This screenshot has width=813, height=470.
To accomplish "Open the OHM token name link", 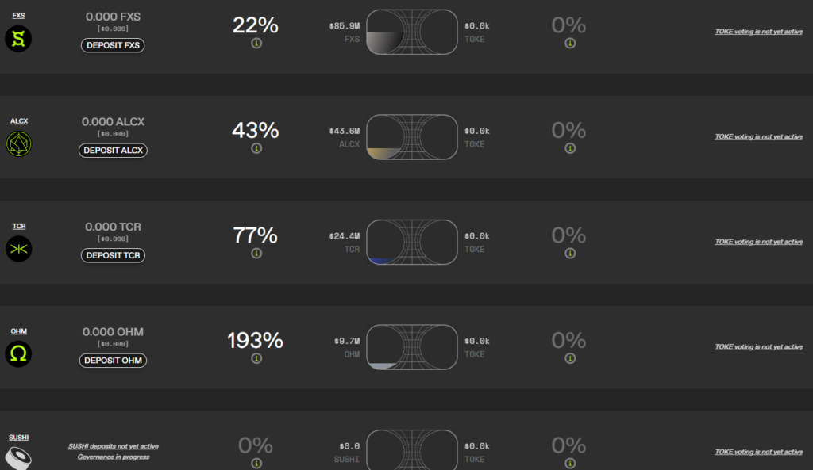I will [18, 331].
